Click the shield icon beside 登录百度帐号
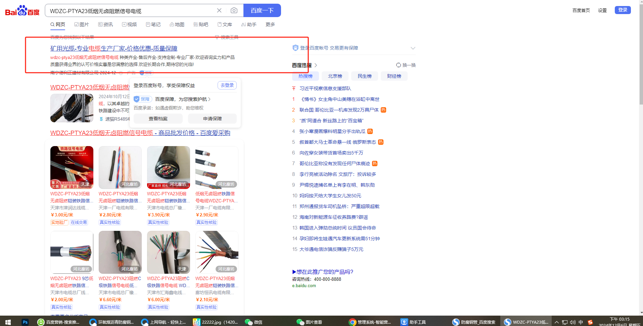Screen dimensions: 643x326 coord(295,48)
